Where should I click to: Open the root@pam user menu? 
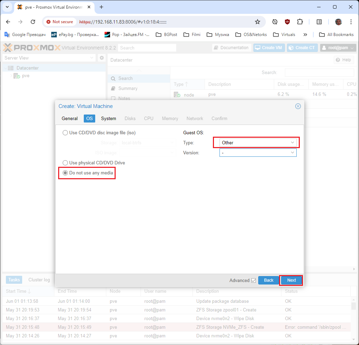[x=338, y=48]
